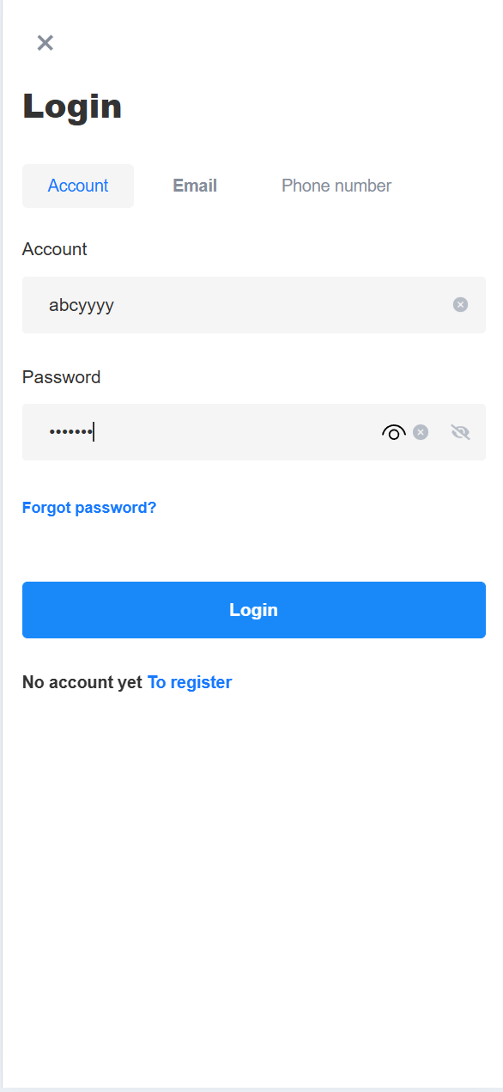Click the blank white area below To register
503x1092 pixels.
pos(254,885)
